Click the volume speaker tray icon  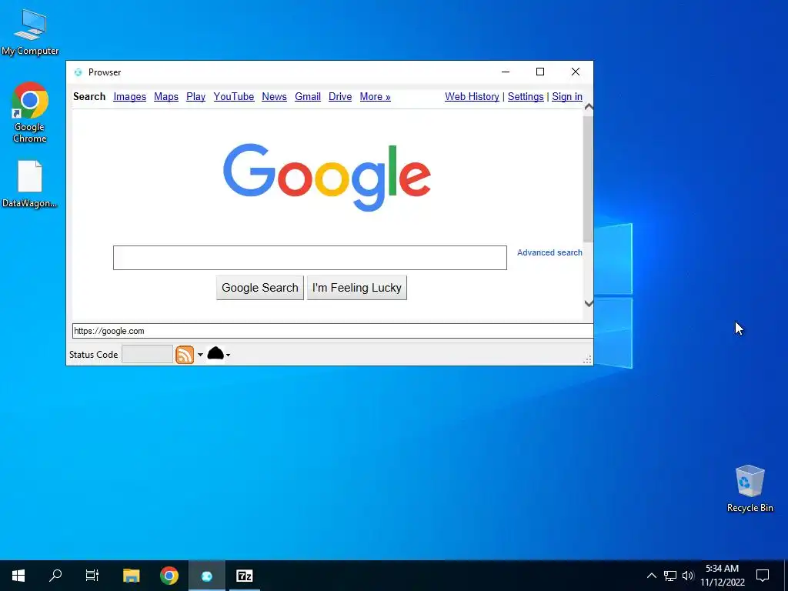(x=688, y=576)
